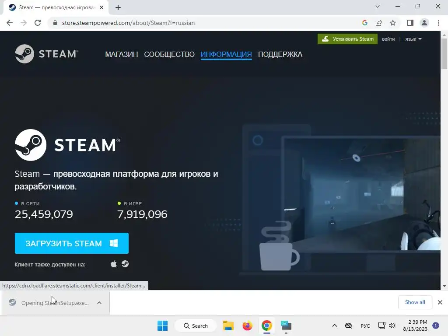Click the large STEAM hero logo

[x=67, y=145]
